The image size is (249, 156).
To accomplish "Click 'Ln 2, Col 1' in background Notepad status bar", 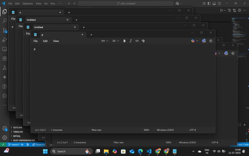I will pos(62,142).
